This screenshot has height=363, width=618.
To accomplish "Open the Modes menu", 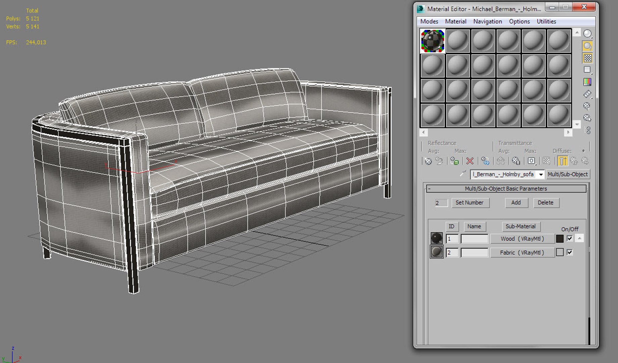I will click(429, 22).
